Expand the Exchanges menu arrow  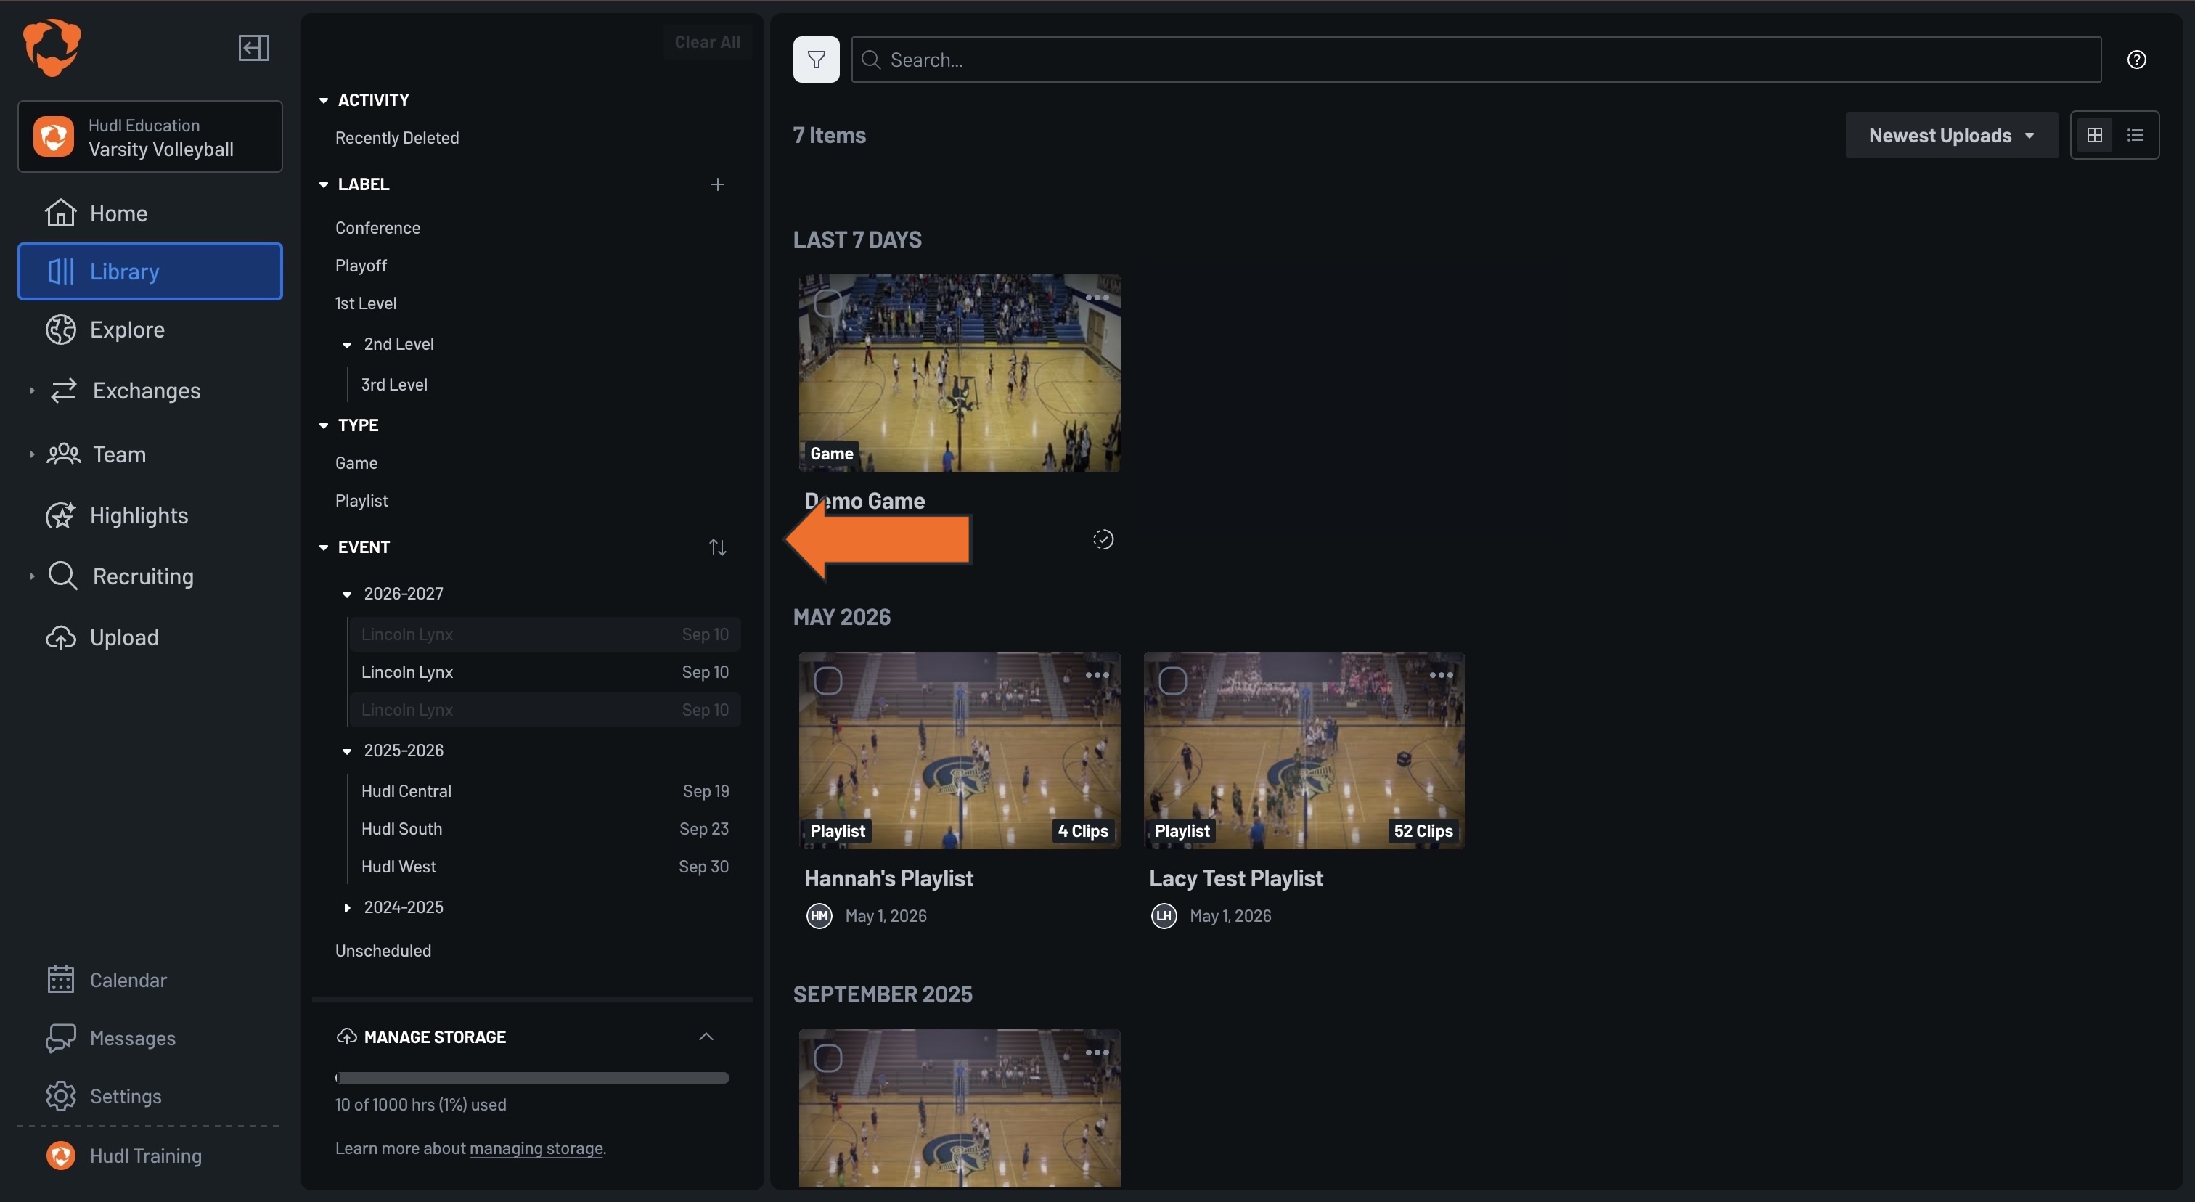coord(31,391)
